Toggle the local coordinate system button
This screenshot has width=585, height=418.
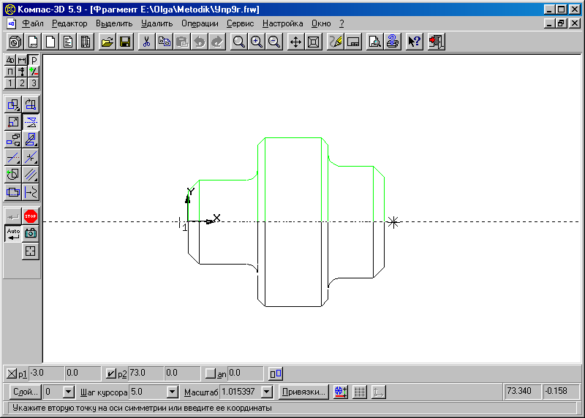[x=378, y=392]
